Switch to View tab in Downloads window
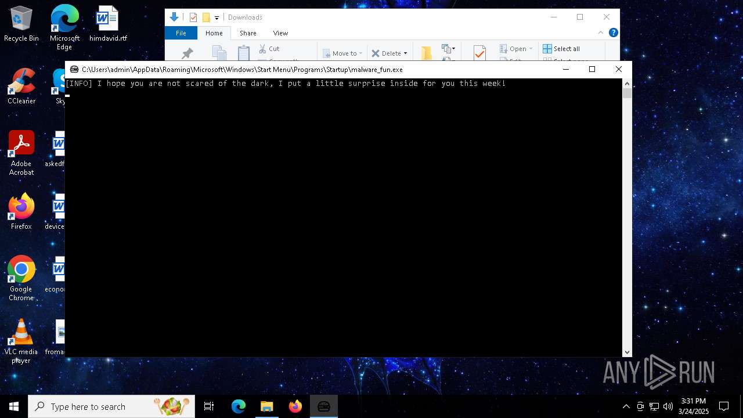The image size is (743, 418). [x=280, y=33]
